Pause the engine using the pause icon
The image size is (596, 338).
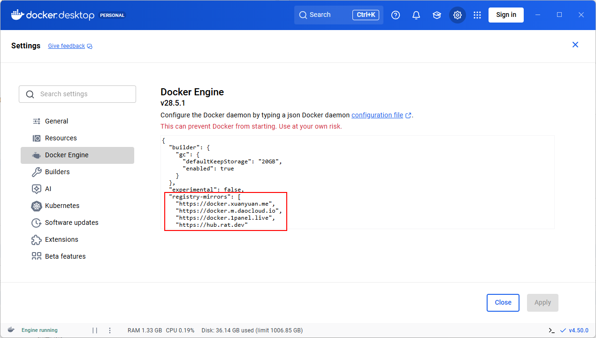(x=95, y=330)
